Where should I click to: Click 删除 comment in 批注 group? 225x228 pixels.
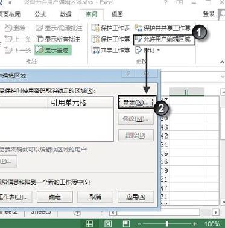pyautogui.click(x=15, y=28)
